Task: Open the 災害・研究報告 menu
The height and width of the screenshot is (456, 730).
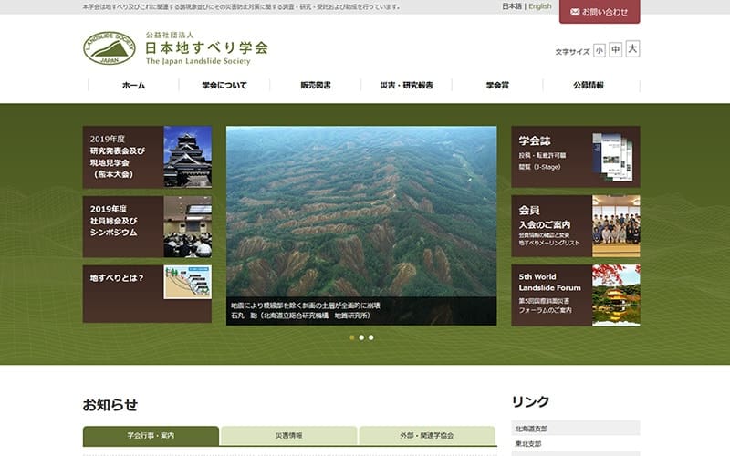Action: tap(406, 85)
